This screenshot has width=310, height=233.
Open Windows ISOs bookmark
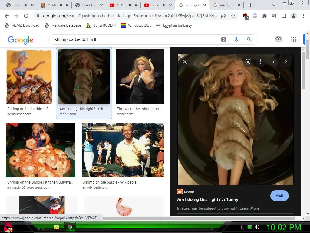tap(136, 25)
